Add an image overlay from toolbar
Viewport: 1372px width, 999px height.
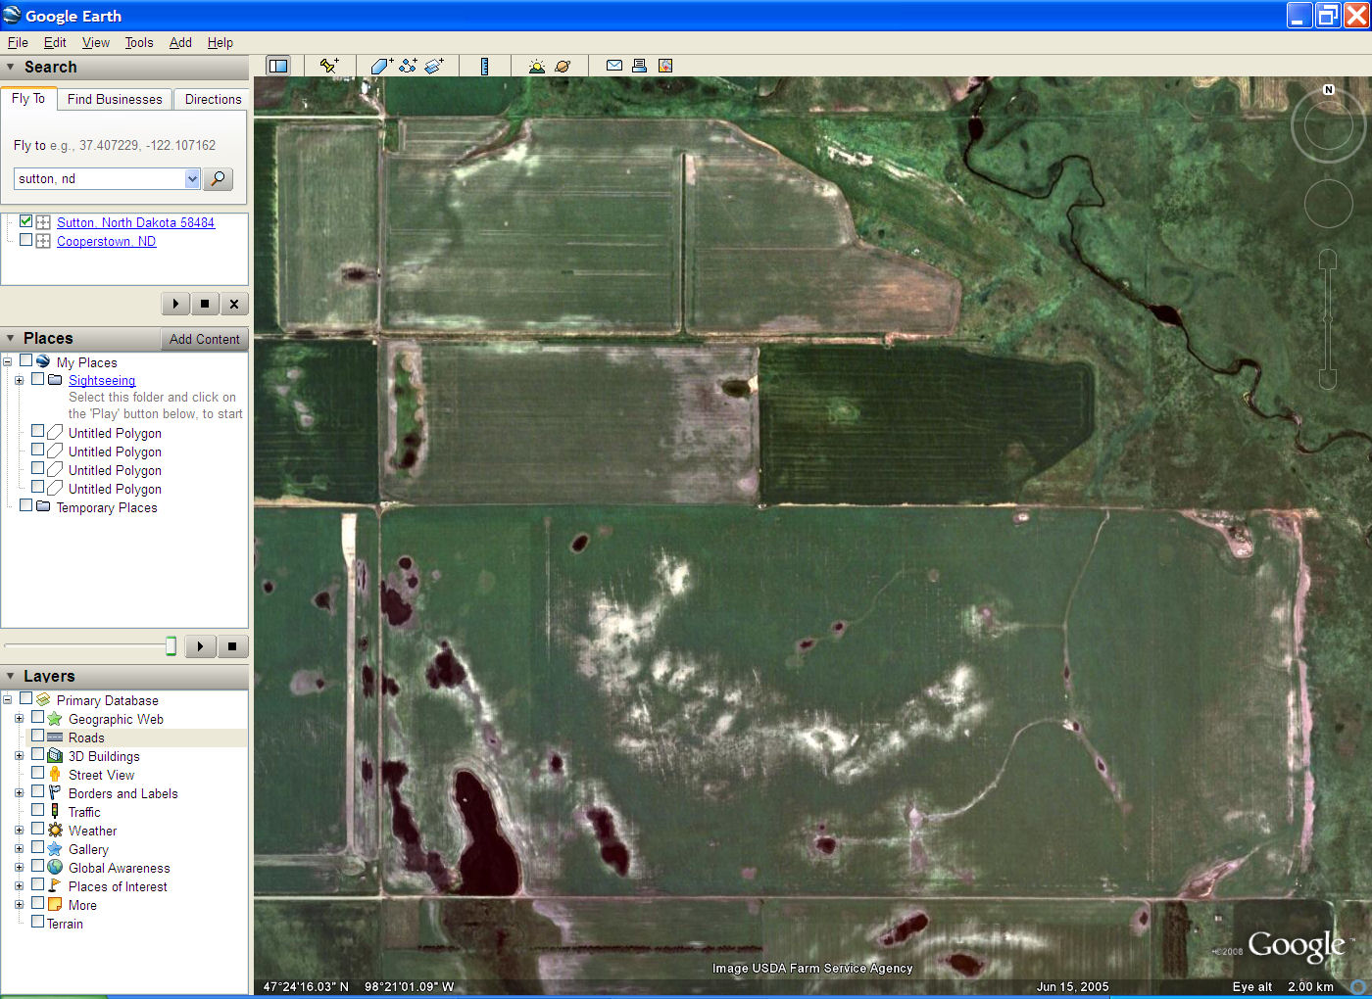click(x=434, y=66)
